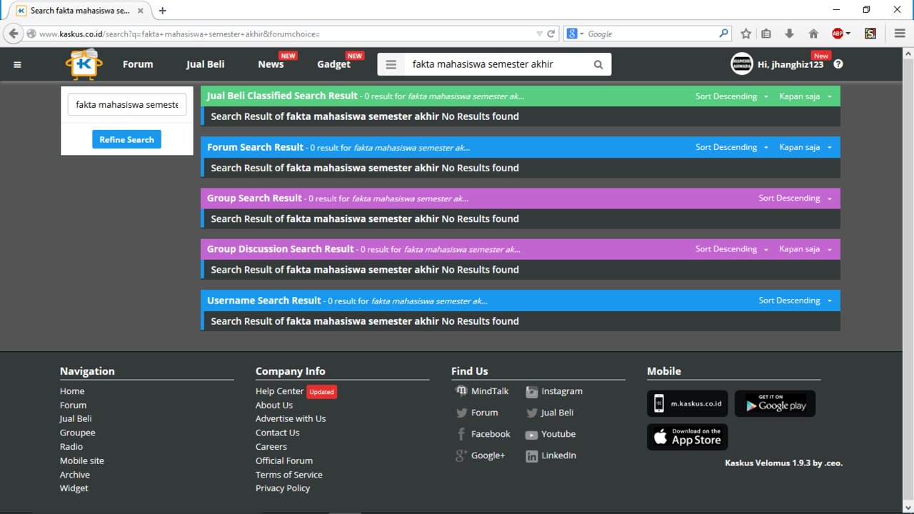
Task: Open Archive footer link
Action: pyautogui.click(x=75, y=474)
